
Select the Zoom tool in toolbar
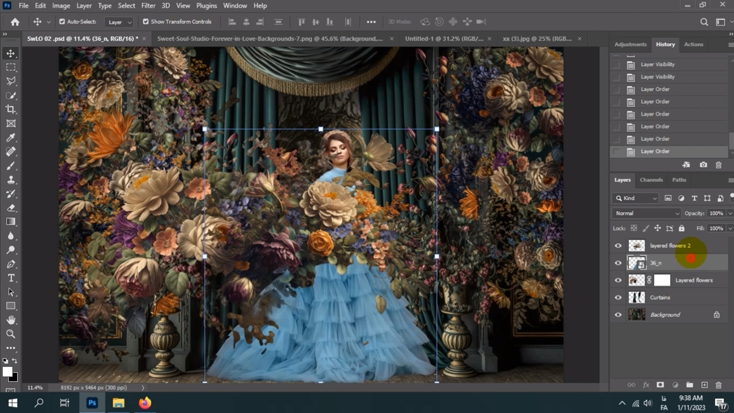click(x=11, y=334)
